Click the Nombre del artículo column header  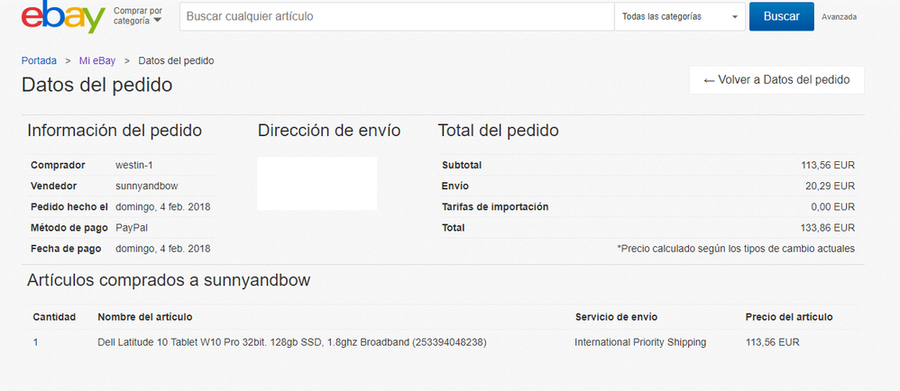pos(145,317)
